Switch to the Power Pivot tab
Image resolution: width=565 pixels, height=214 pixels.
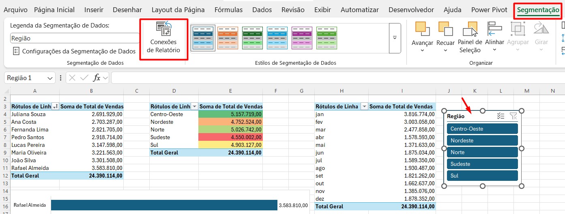489,10
